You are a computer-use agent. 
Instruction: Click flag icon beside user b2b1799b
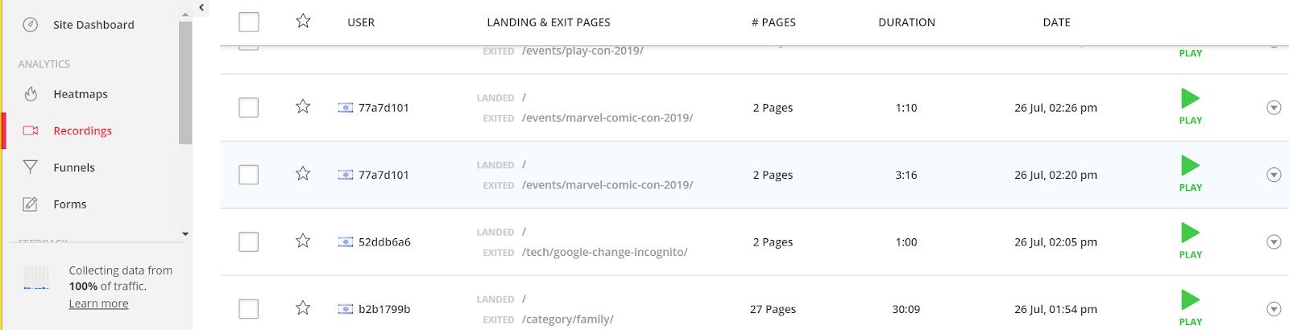click(x=346, y=309)
